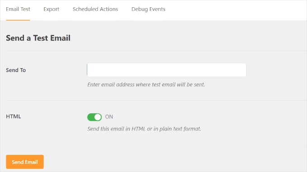
Task: Open the Scheduled Actions tab
Action: (x=95, y=9)
